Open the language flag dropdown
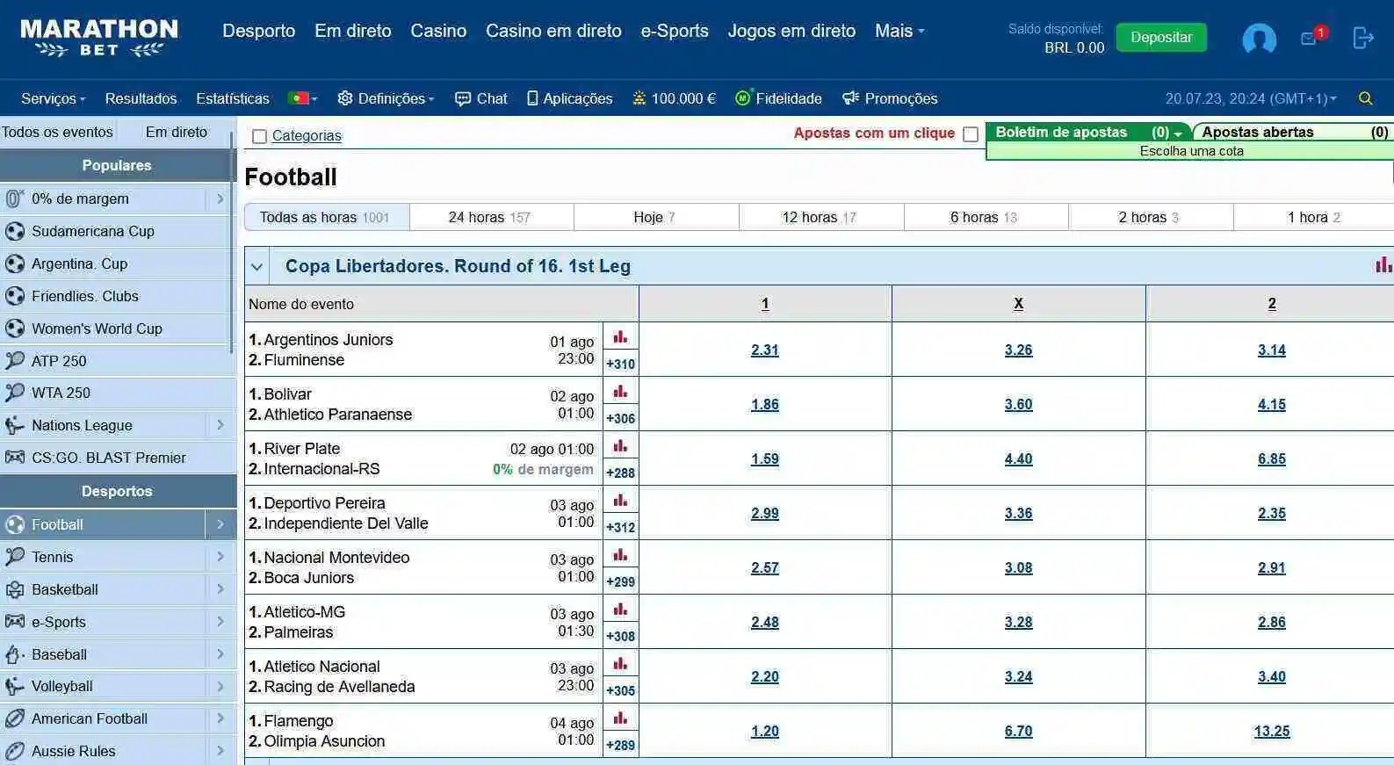This screenshot has height=765, width=1394. 303,98
